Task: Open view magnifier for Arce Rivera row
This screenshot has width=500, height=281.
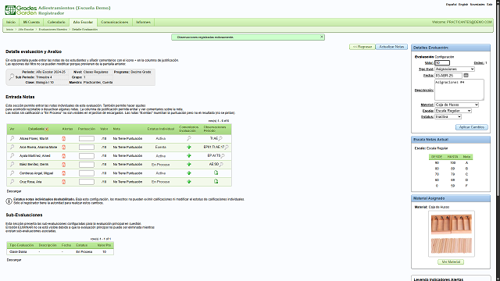Action: coord(12,147)
